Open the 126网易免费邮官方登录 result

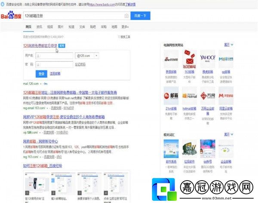click(40, 46)
